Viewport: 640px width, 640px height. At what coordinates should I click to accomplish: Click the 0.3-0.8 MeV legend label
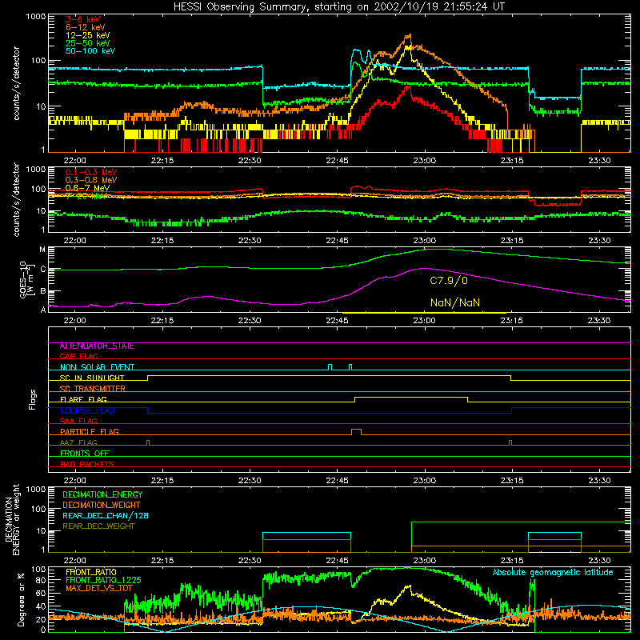(x=91, y=180)
